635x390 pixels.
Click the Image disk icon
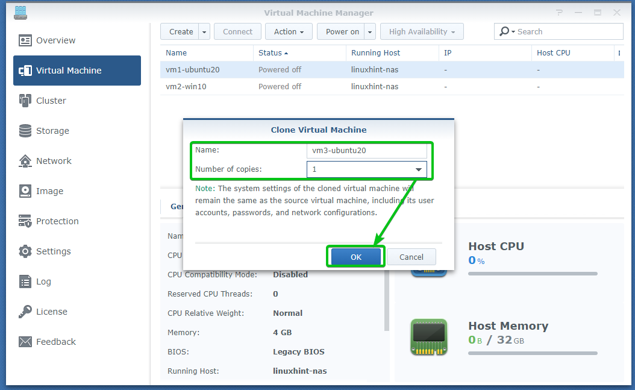(25, 191)
